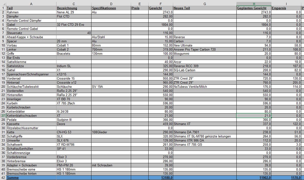Select the "RoRo 2,25 29" cell

click(74, 91)
